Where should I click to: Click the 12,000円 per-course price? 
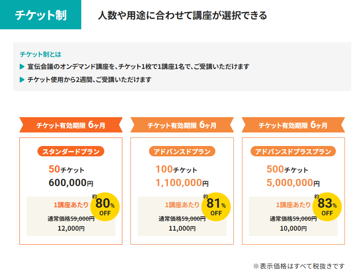tap(71, 228)
